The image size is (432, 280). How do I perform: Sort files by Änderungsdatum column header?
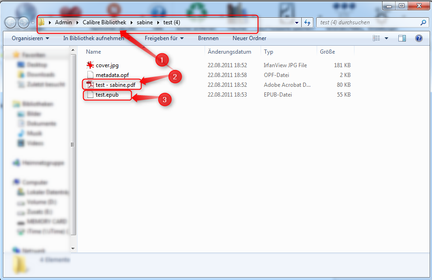coord(229,52)
